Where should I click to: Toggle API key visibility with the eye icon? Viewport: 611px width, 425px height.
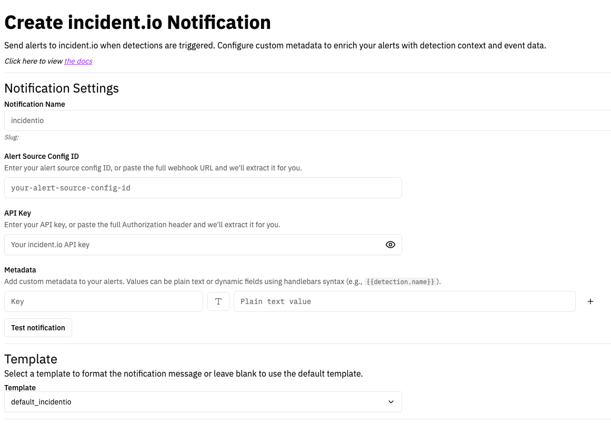click(390, 244)
